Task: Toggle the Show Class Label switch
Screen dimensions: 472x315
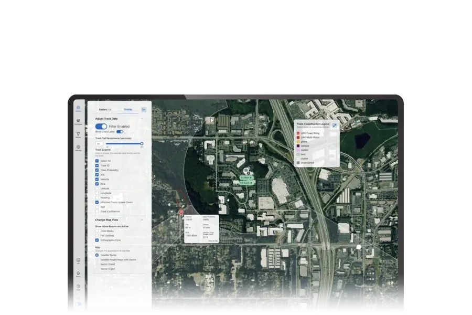Action: click(120, 132)
